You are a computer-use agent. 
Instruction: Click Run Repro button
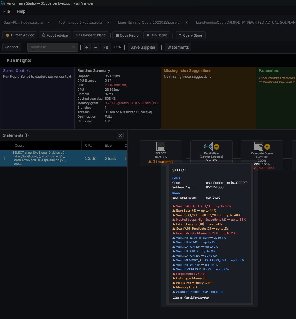click(157, 35)
